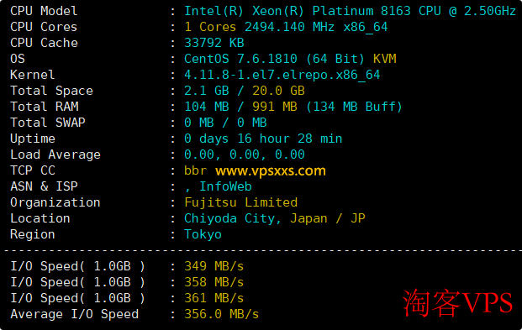This screenshot has height=330, width=522.
Task: Click the 'Region' label
Action: point(32,234)
